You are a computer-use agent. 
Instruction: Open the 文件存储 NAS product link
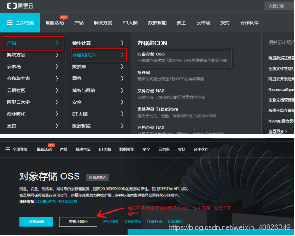pyautogui.click(x=151, y=91)
